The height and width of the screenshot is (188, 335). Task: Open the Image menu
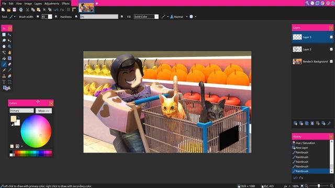(x=28, y=4)
